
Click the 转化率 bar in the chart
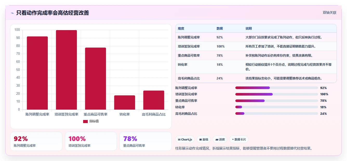125,103
